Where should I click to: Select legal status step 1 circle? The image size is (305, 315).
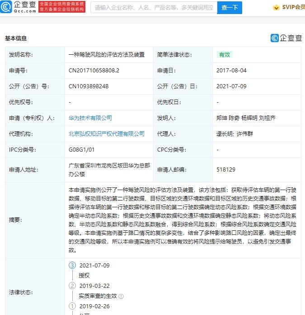click(x=72, y=306)
